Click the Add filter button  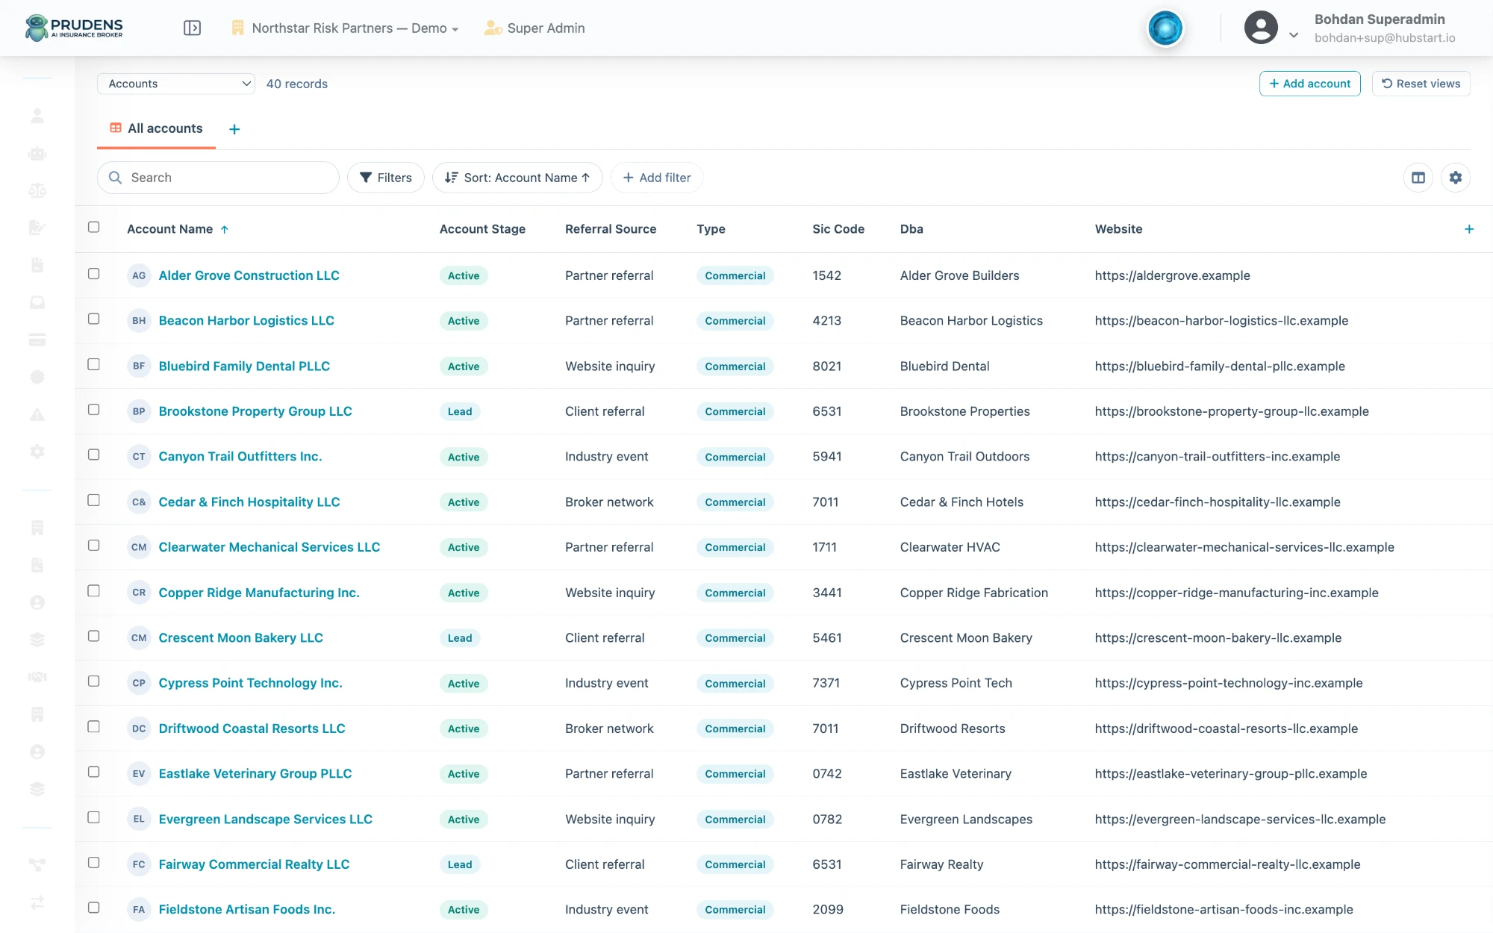(657, 178)
